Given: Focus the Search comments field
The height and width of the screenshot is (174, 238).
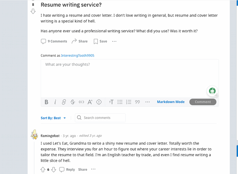Looking at the screenshot, I should (100, 118).
